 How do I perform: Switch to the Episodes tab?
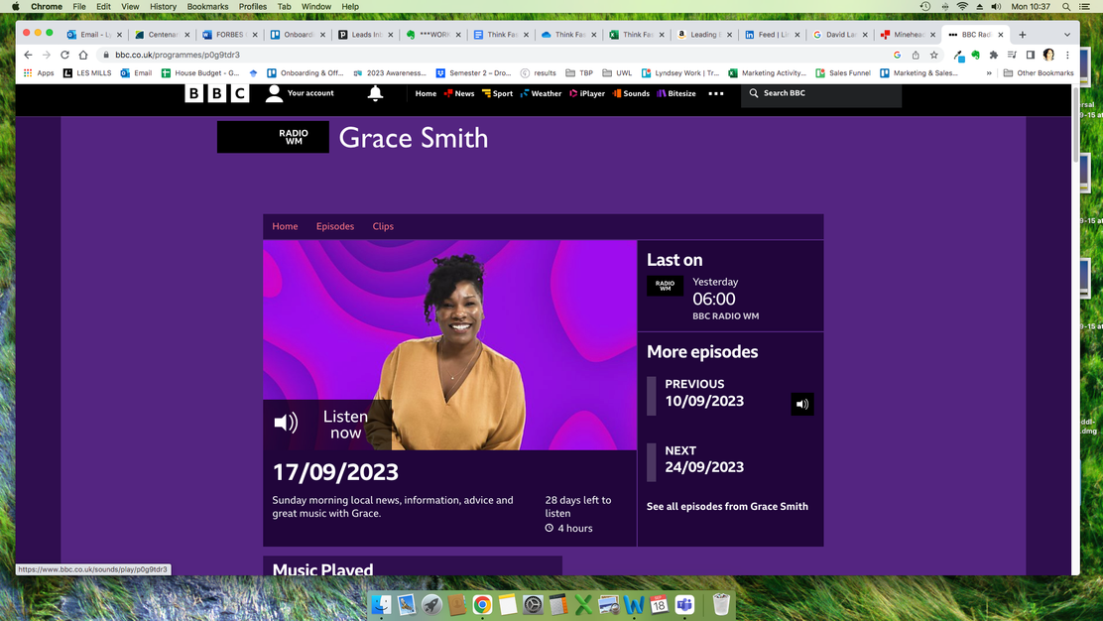335,226
